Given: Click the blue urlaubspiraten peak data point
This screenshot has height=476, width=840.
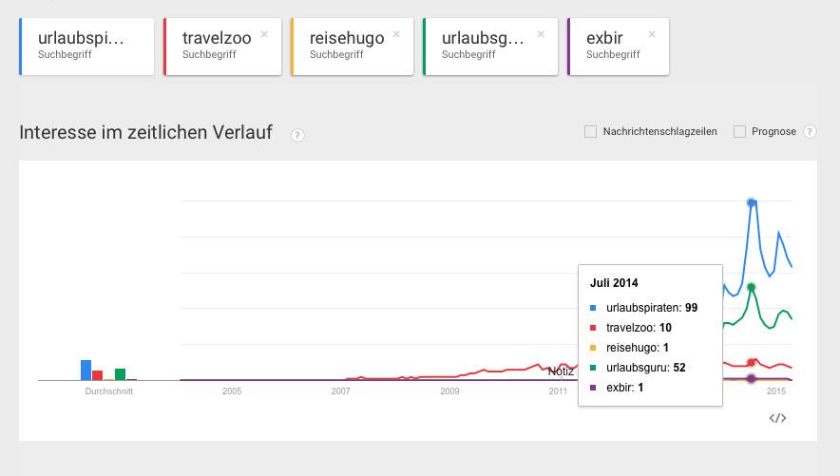Looking at the screenshot, I should [x=752, y=202].
